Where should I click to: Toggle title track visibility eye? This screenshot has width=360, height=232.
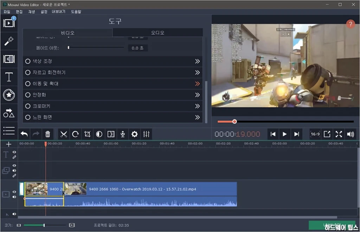(14, 152)
